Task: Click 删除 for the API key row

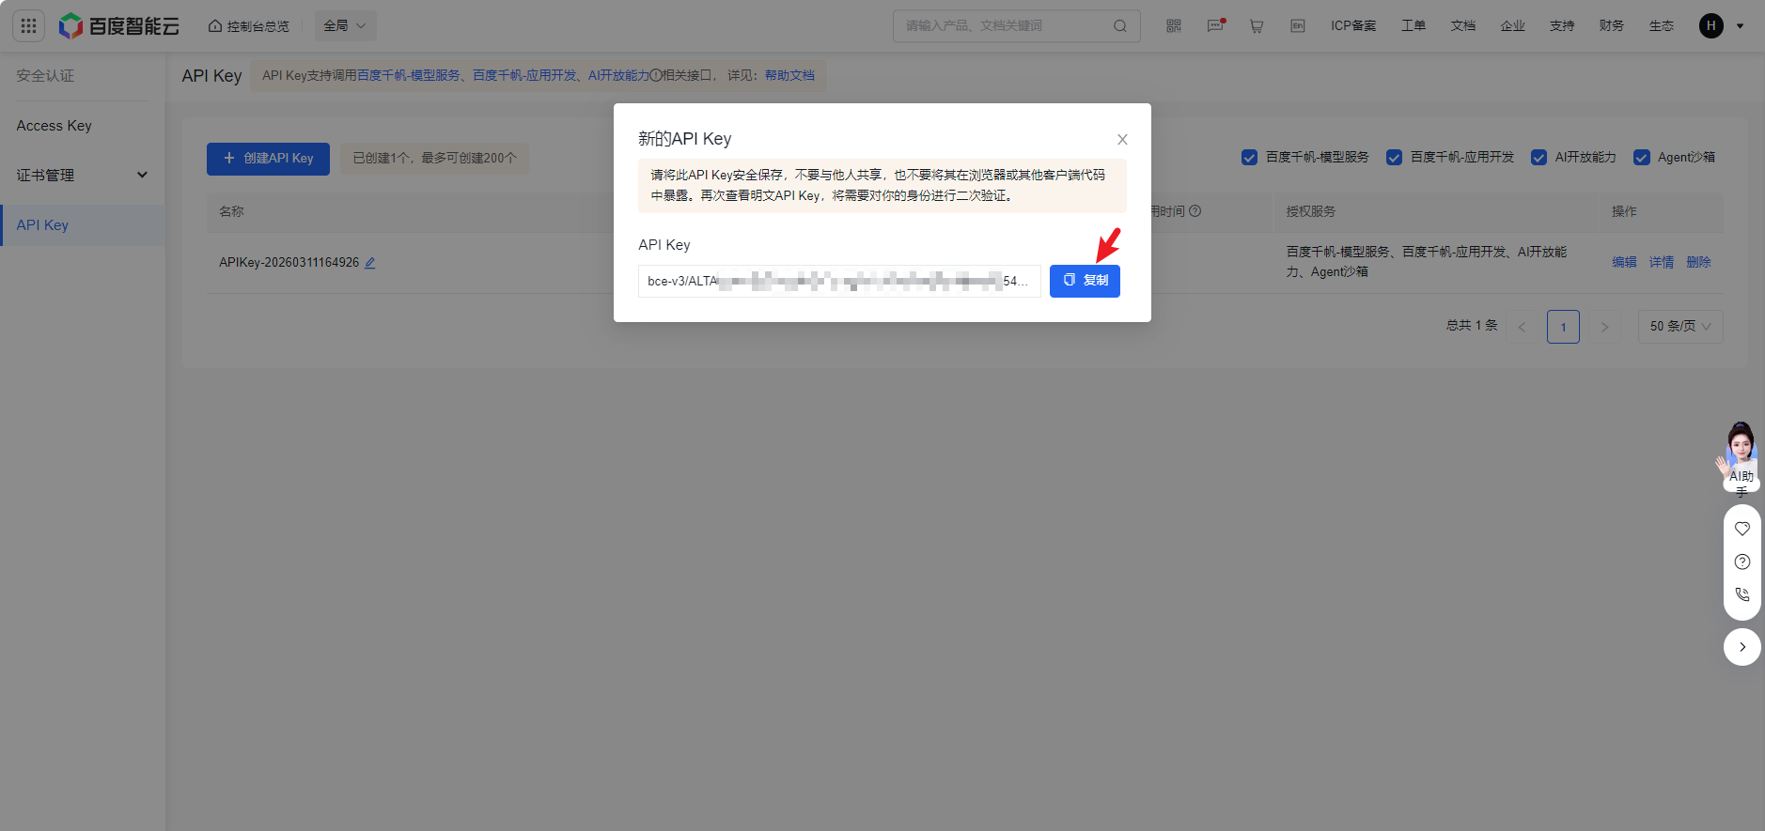Action: [x=1698, y=262]
